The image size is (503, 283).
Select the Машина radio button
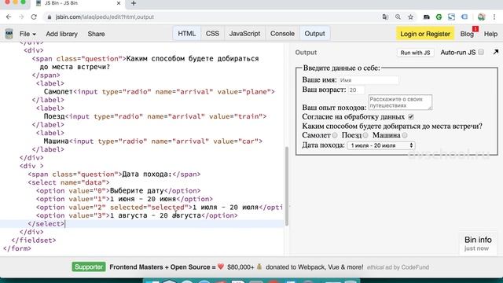click(405, 135)
